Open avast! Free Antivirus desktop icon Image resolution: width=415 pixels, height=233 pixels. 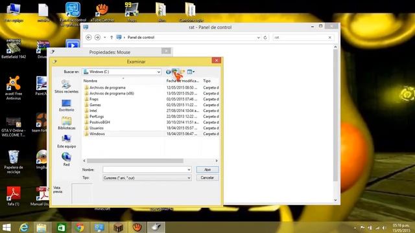(14, 88)
